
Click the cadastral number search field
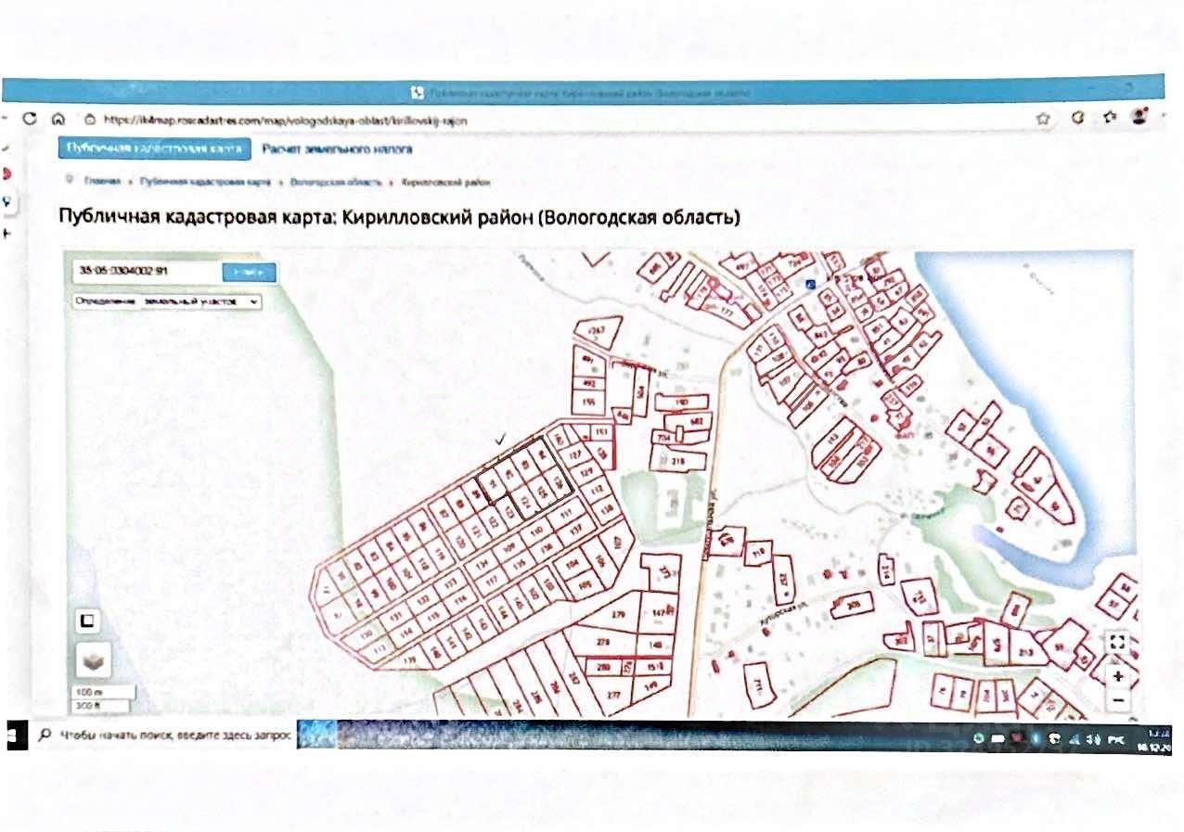pyautogui.click(x=147, y=272)
